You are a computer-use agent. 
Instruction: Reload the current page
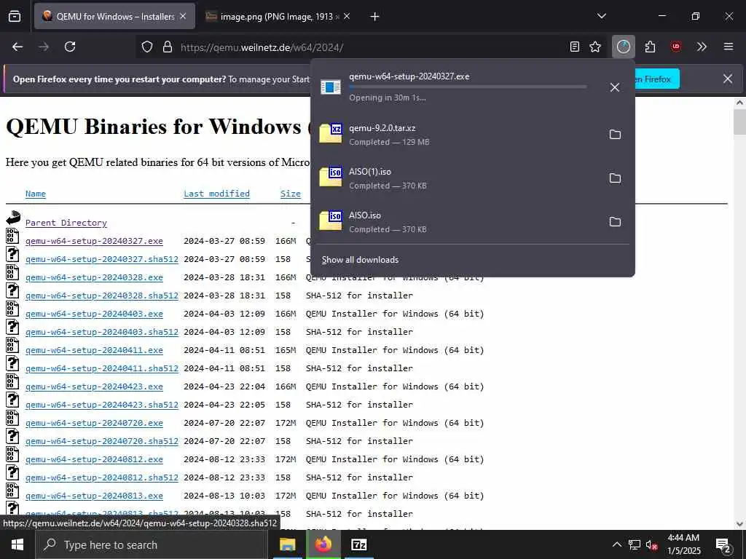pyautogui.click(x=70, y=47)
